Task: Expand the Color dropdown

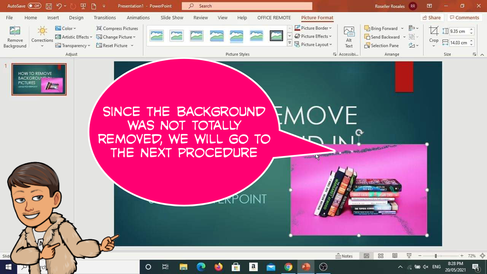Action: (x=67, y=28)
